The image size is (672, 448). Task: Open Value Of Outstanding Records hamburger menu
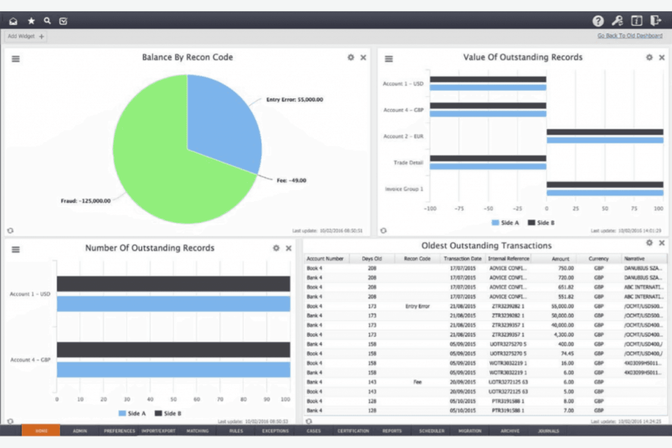point(389,59)
